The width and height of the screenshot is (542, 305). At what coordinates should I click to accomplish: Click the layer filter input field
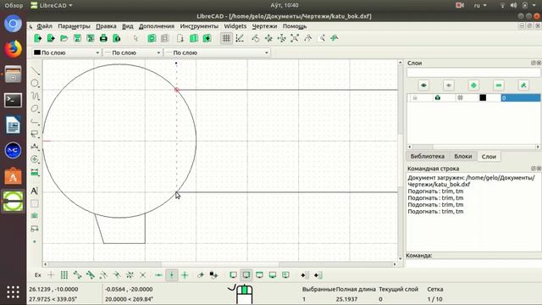[x=473, y=73]
